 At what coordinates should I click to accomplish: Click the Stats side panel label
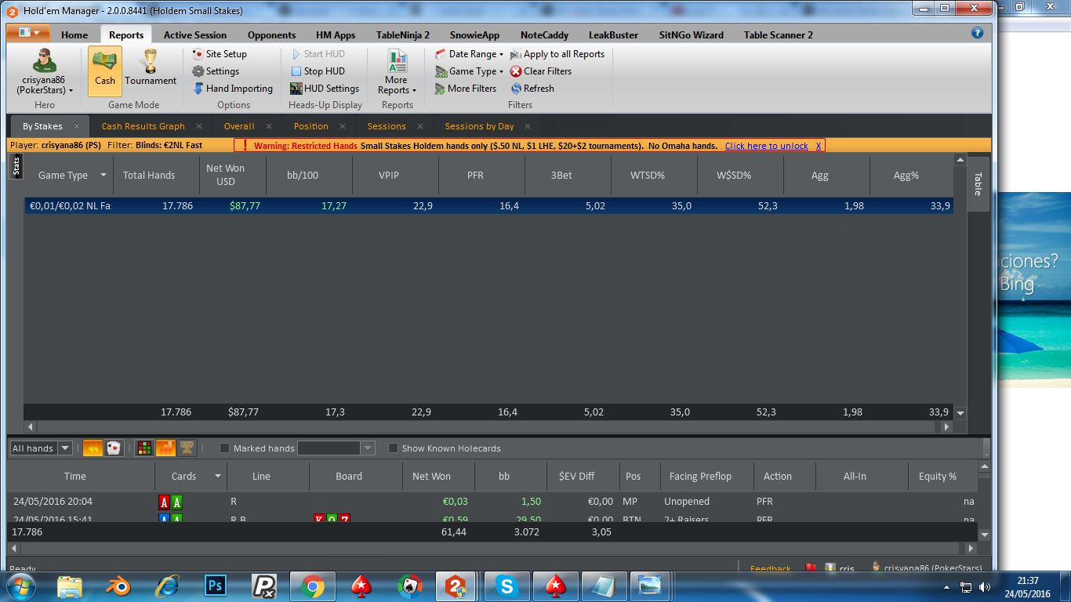(x=16, y=168)
